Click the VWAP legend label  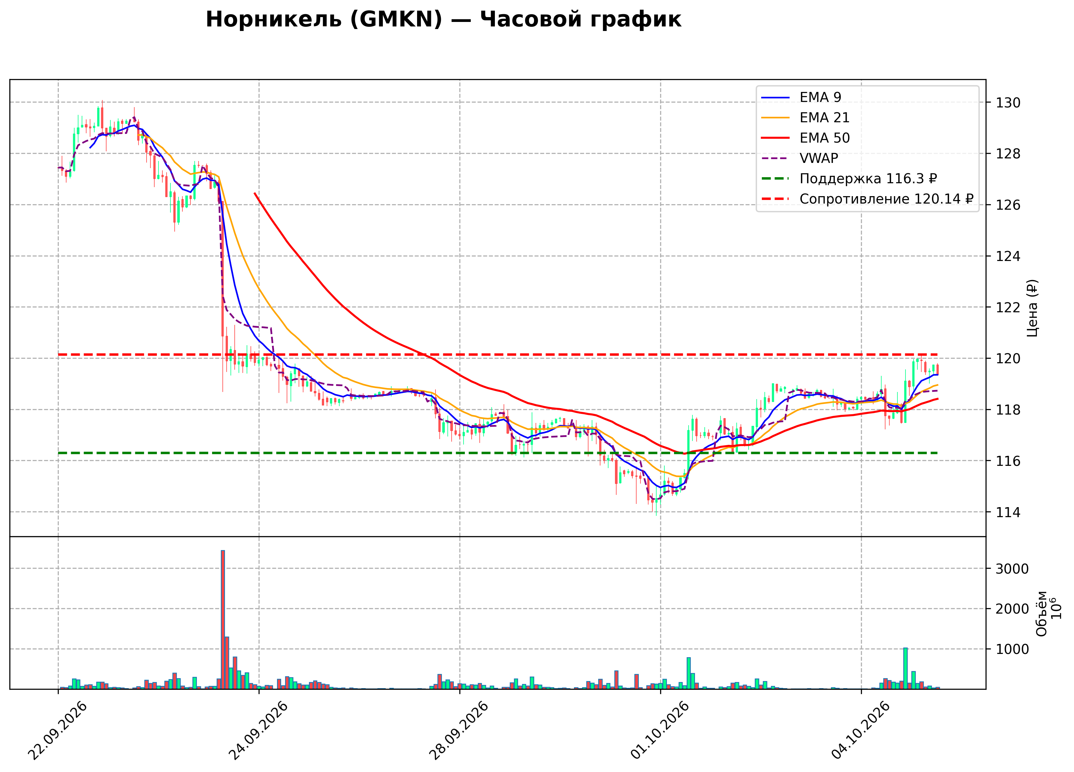[x=819, y=159]
